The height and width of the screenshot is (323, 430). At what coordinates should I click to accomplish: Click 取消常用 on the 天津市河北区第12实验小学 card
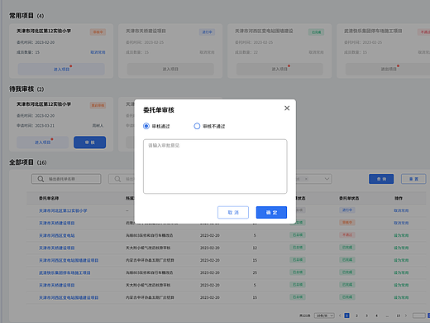(x=98, y=52)
